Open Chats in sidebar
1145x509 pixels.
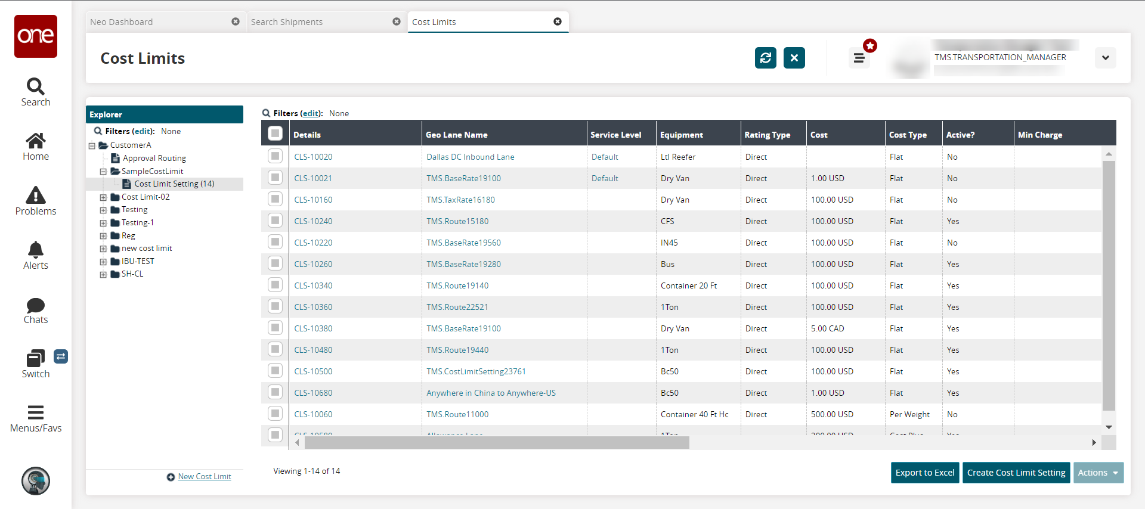click(36, 310)
